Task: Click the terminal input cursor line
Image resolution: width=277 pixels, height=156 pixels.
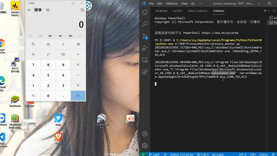Action: [156, 84]
